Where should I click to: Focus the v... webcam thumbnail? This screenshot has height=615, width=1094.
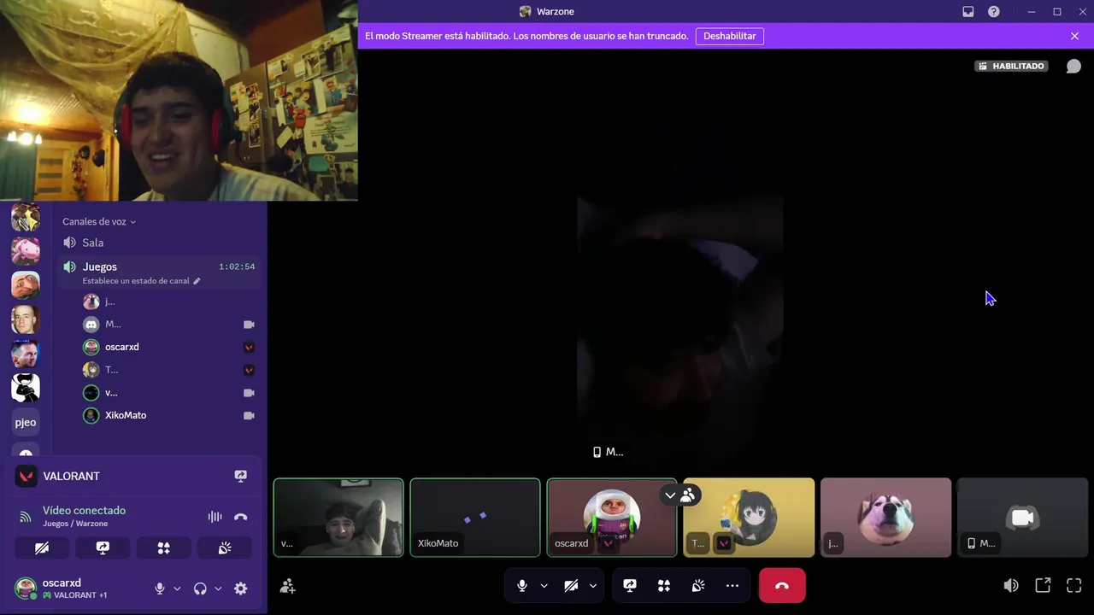point(338,518)
